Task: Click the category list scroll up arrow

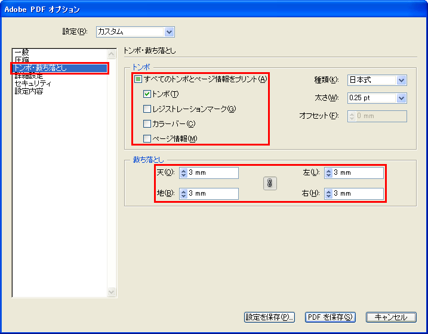Action: click(x=112, y=54)
